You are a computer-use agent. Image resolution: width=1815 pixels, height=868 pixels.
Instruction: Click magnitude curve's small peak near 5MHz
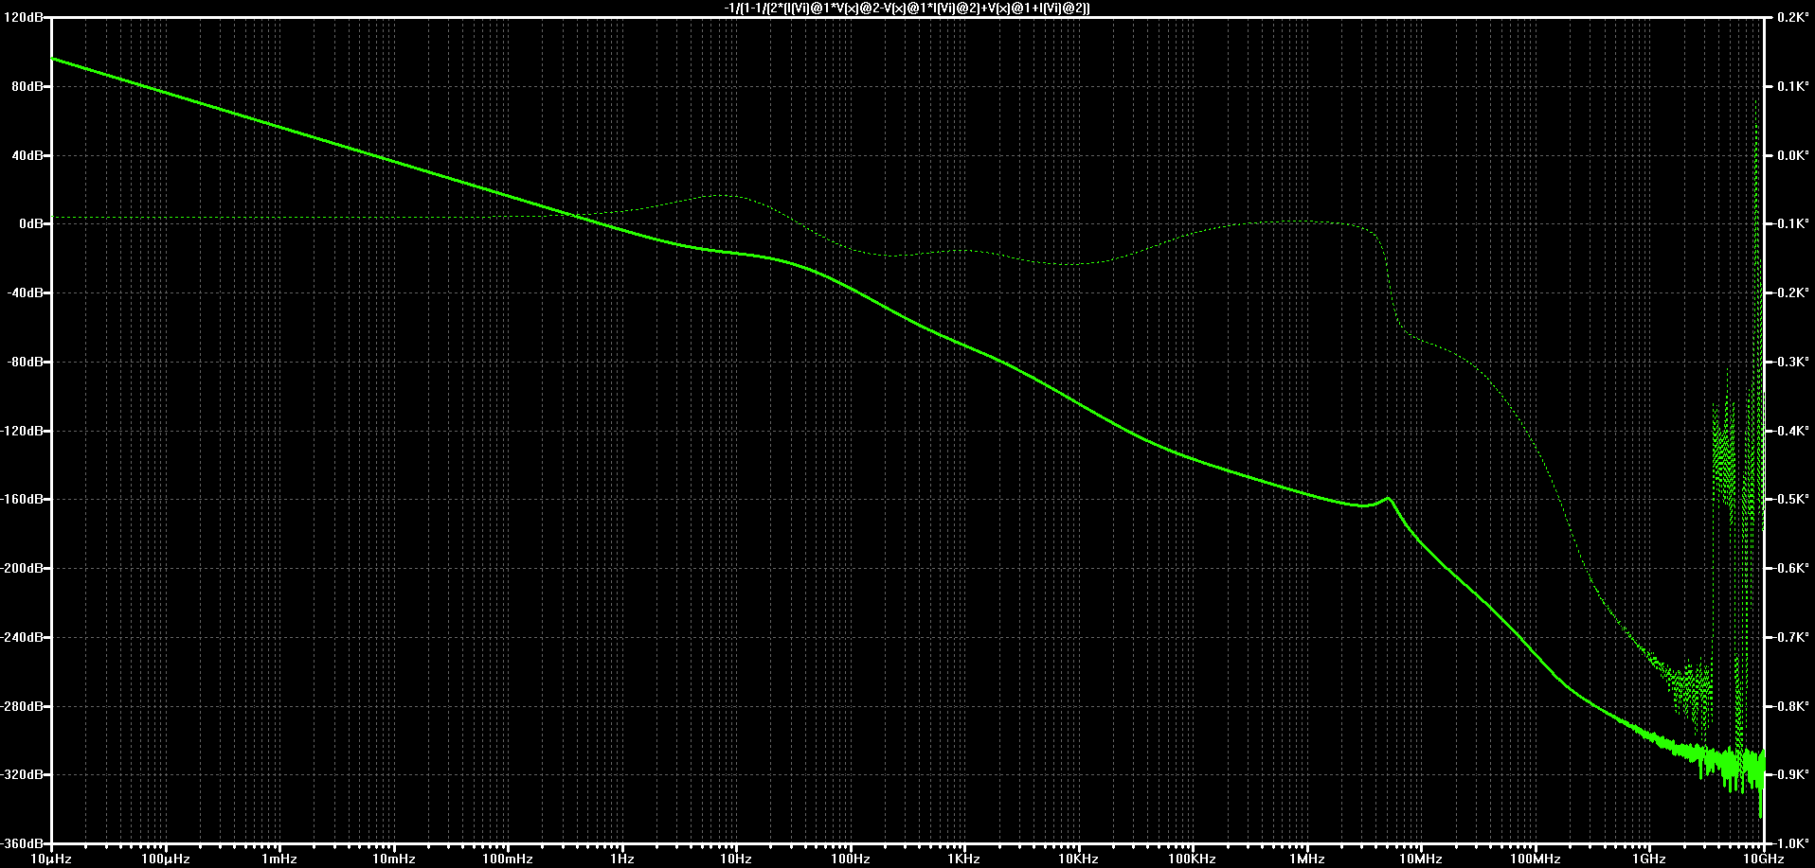point(1389,498)
